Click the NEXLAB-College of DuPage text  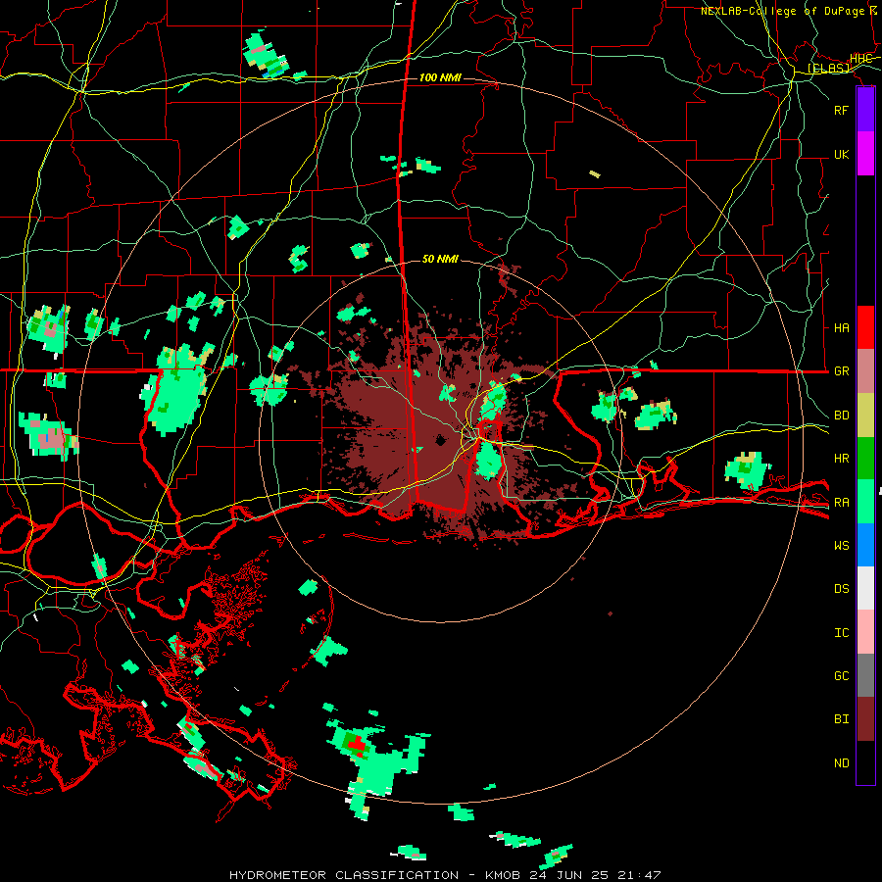[784, 11]
